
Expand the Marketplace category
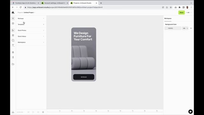click(31, 42)
